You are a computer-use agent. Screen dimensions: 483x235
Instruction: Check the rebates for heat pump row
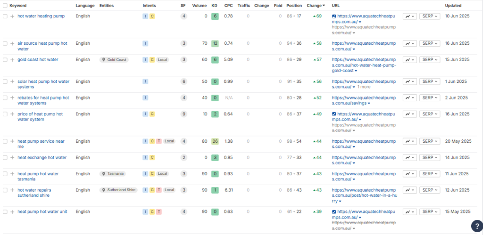tap(5, 98)
